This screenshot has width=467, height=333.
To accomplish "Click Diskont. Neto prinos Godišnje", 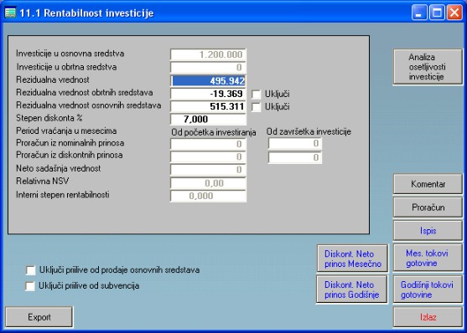I will point(352,289).
